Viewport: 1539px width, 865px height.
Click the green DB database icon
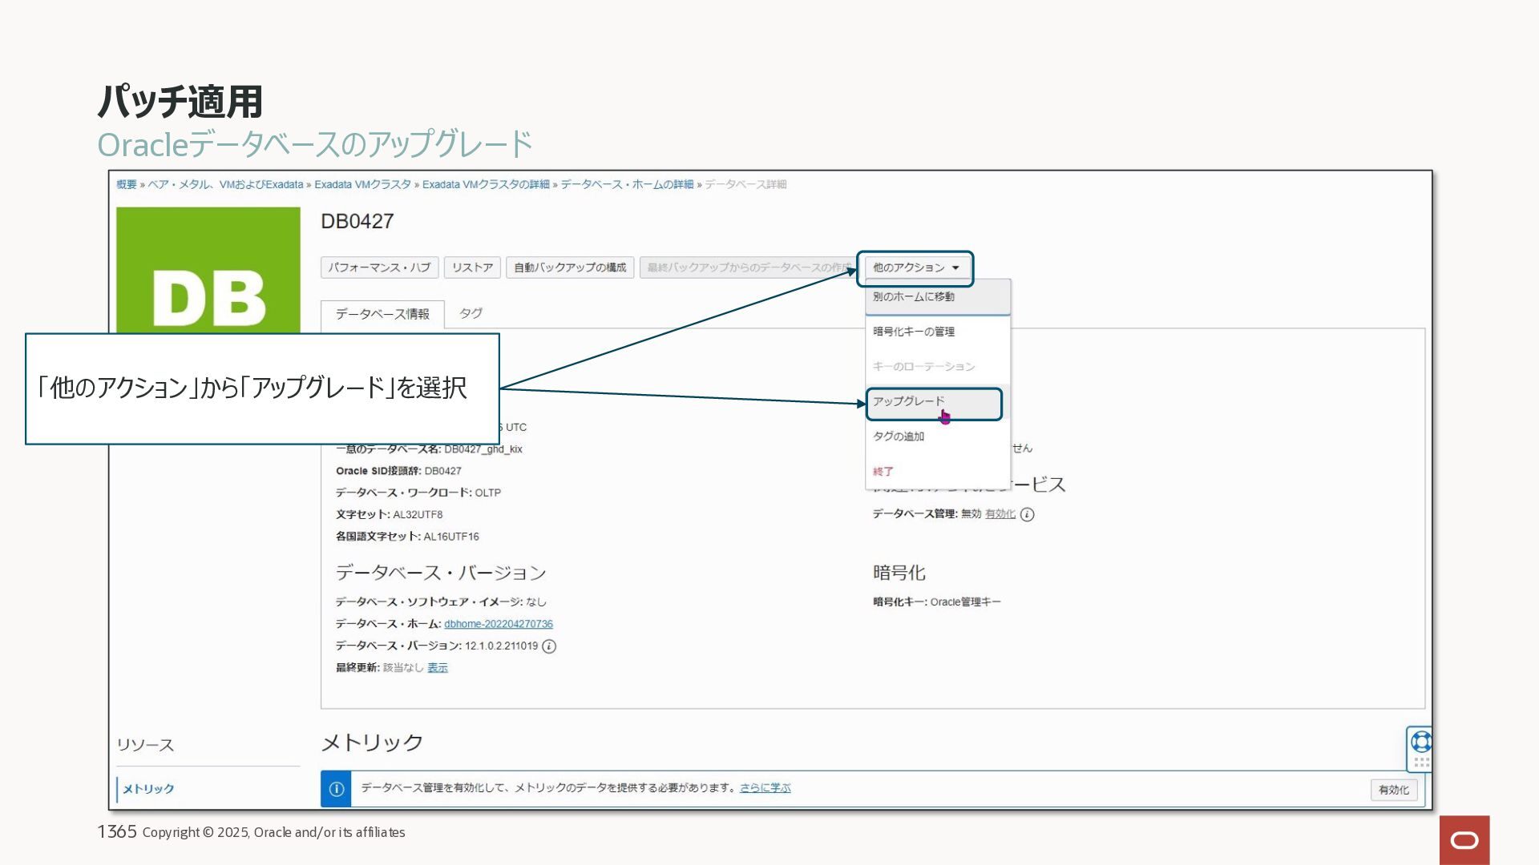click(x=208, y=271)
